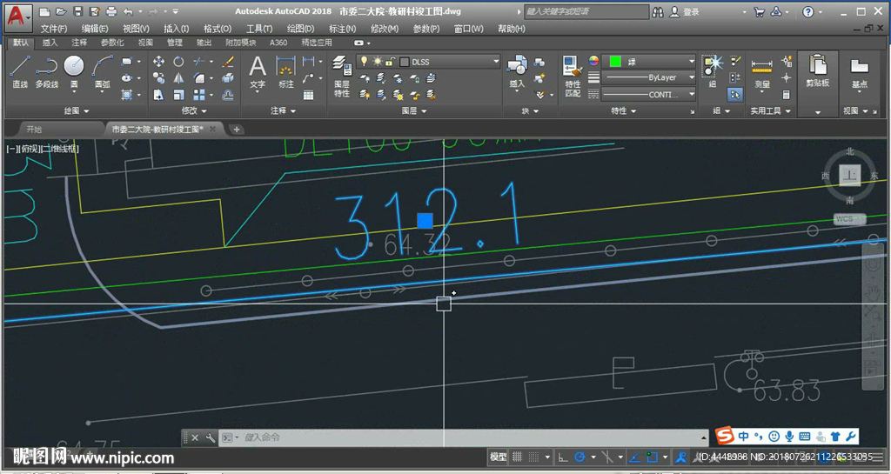Toggle layer on/off lightbulb for DLSS

364,61
